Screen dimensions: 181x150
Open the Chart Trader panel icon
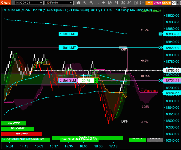click(116, 3)
